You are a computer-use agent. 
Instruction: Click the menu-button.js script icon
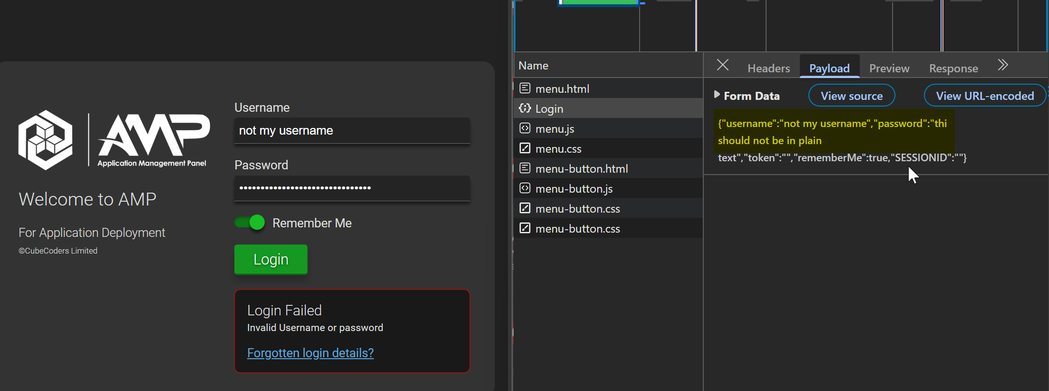tap(524, 188)
